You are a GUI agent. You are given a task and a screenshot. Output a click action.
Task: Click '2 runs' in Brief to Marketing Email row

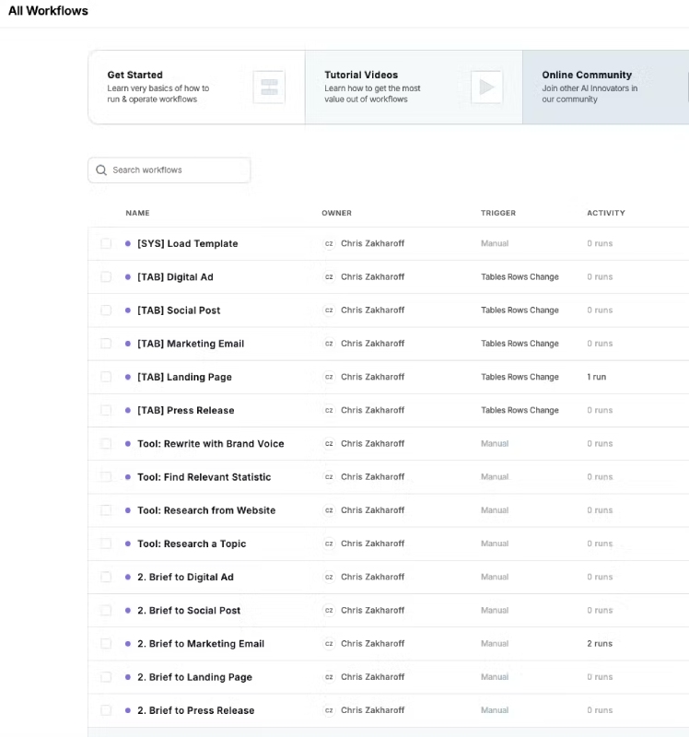[600, 644]
